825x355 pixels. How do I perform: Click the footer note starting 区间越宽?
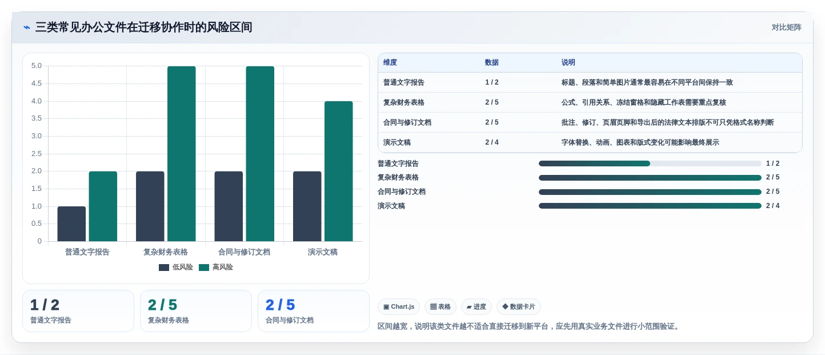point(529,326)
